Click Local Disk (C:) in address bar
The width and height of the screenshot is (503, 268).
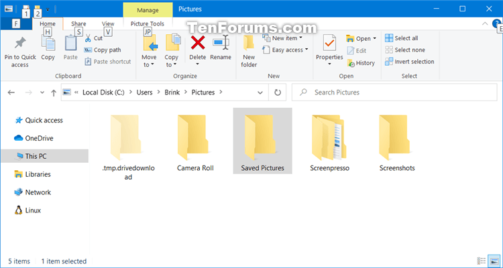pyautogui.click(x=103, y=92)
